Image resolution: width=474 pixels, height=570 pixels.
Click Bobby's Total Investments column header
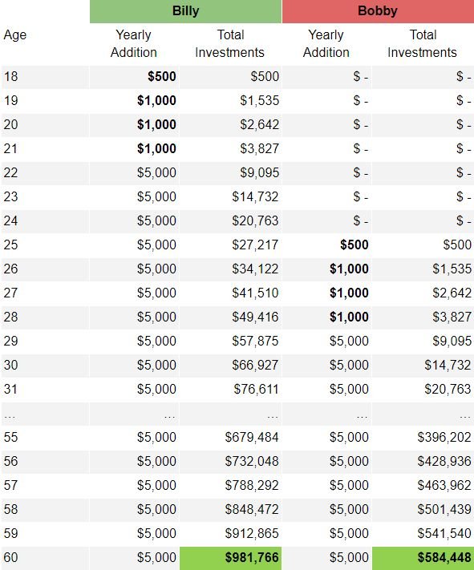[x=422, y=43]
